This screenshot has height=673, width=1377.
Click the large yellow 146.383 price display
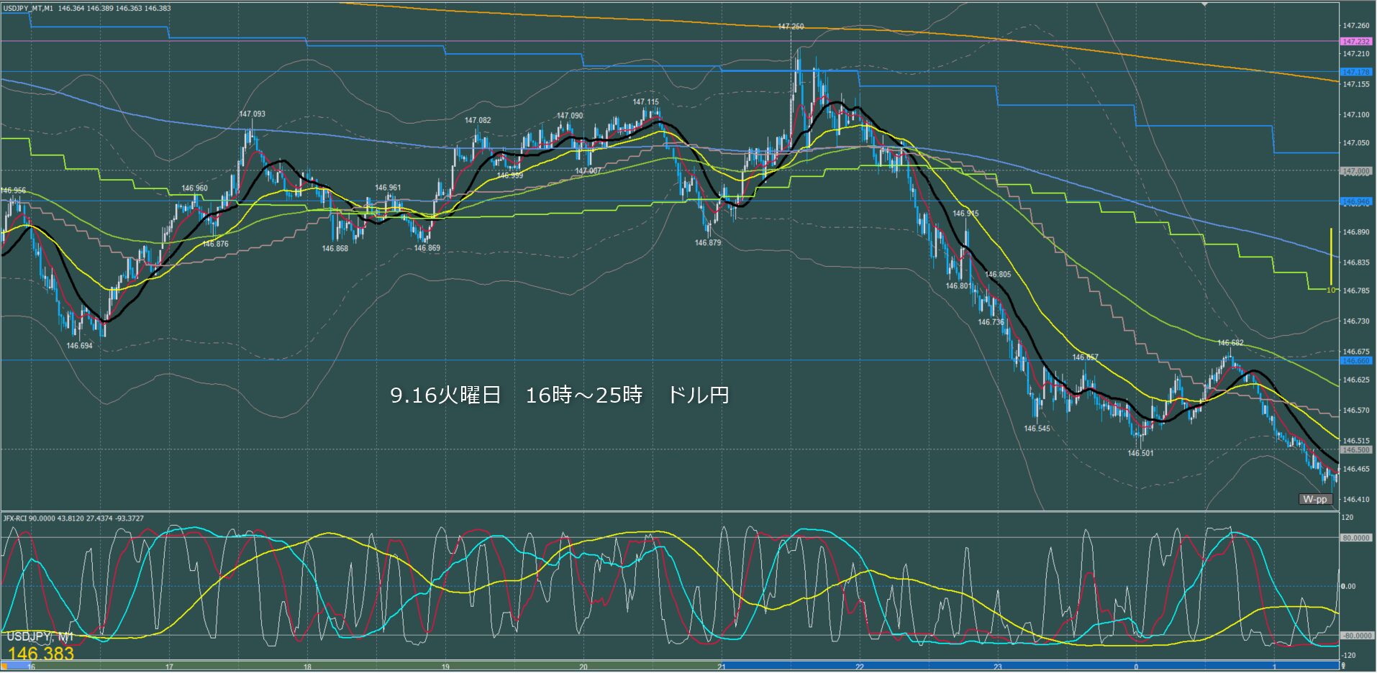41,654
